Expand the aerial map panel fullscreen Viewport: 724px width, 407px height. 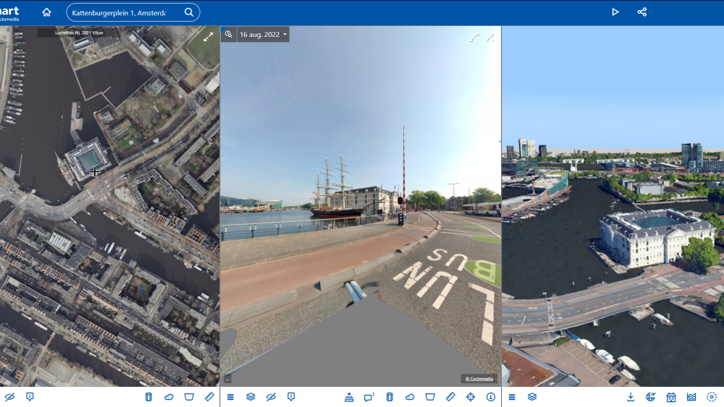[x=209, y=36]
